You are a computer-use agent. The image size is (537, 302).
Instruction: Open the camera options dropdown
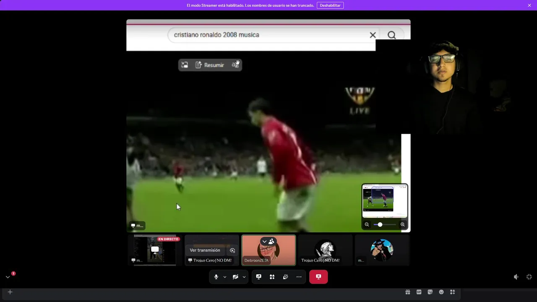(244, 277)
